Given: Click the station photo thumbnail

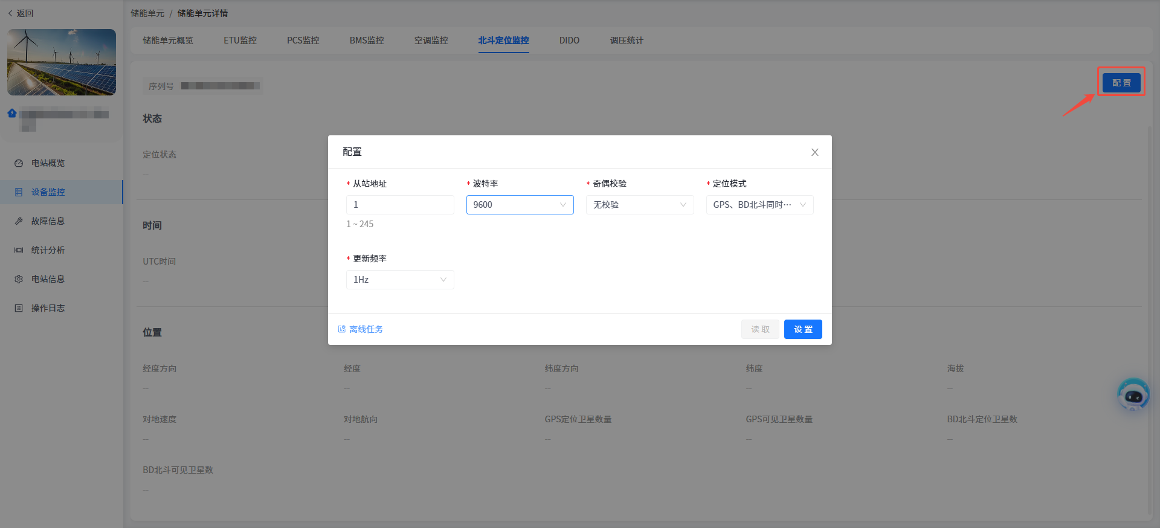Looking at the screenshot, I should (62, 62).
